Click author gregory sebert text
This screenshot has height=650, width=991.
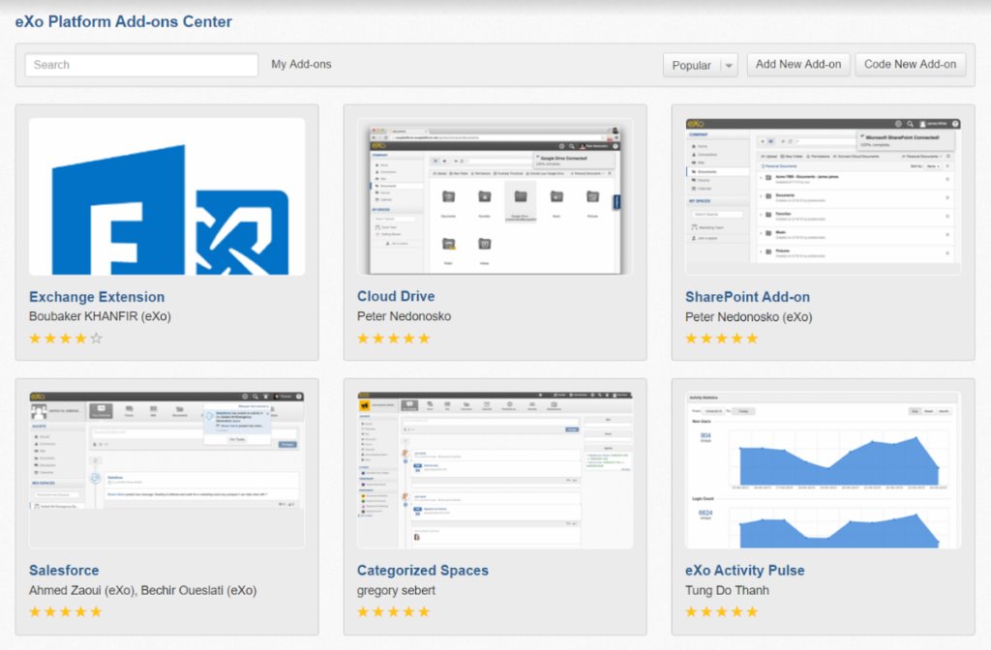pyautogui.click(x=396, y=591)
